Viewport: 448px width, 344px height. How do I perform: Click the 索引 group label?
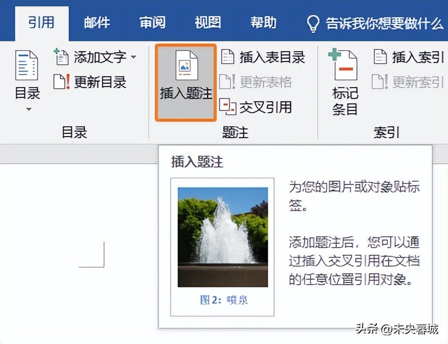[x=386, y=132]
